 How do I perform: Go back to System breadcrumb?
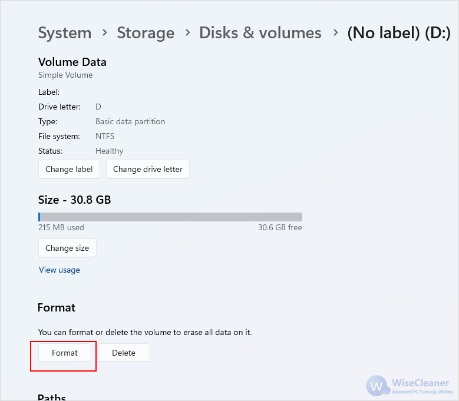pos(65,33)
